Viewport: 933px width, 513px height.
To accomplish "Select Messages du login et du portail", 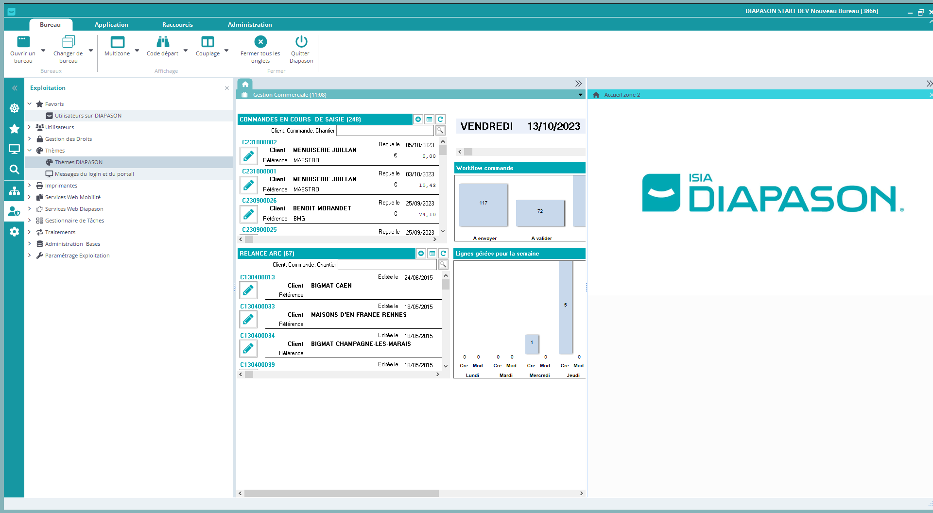I will pyautogui.click(x=94, y=174).
